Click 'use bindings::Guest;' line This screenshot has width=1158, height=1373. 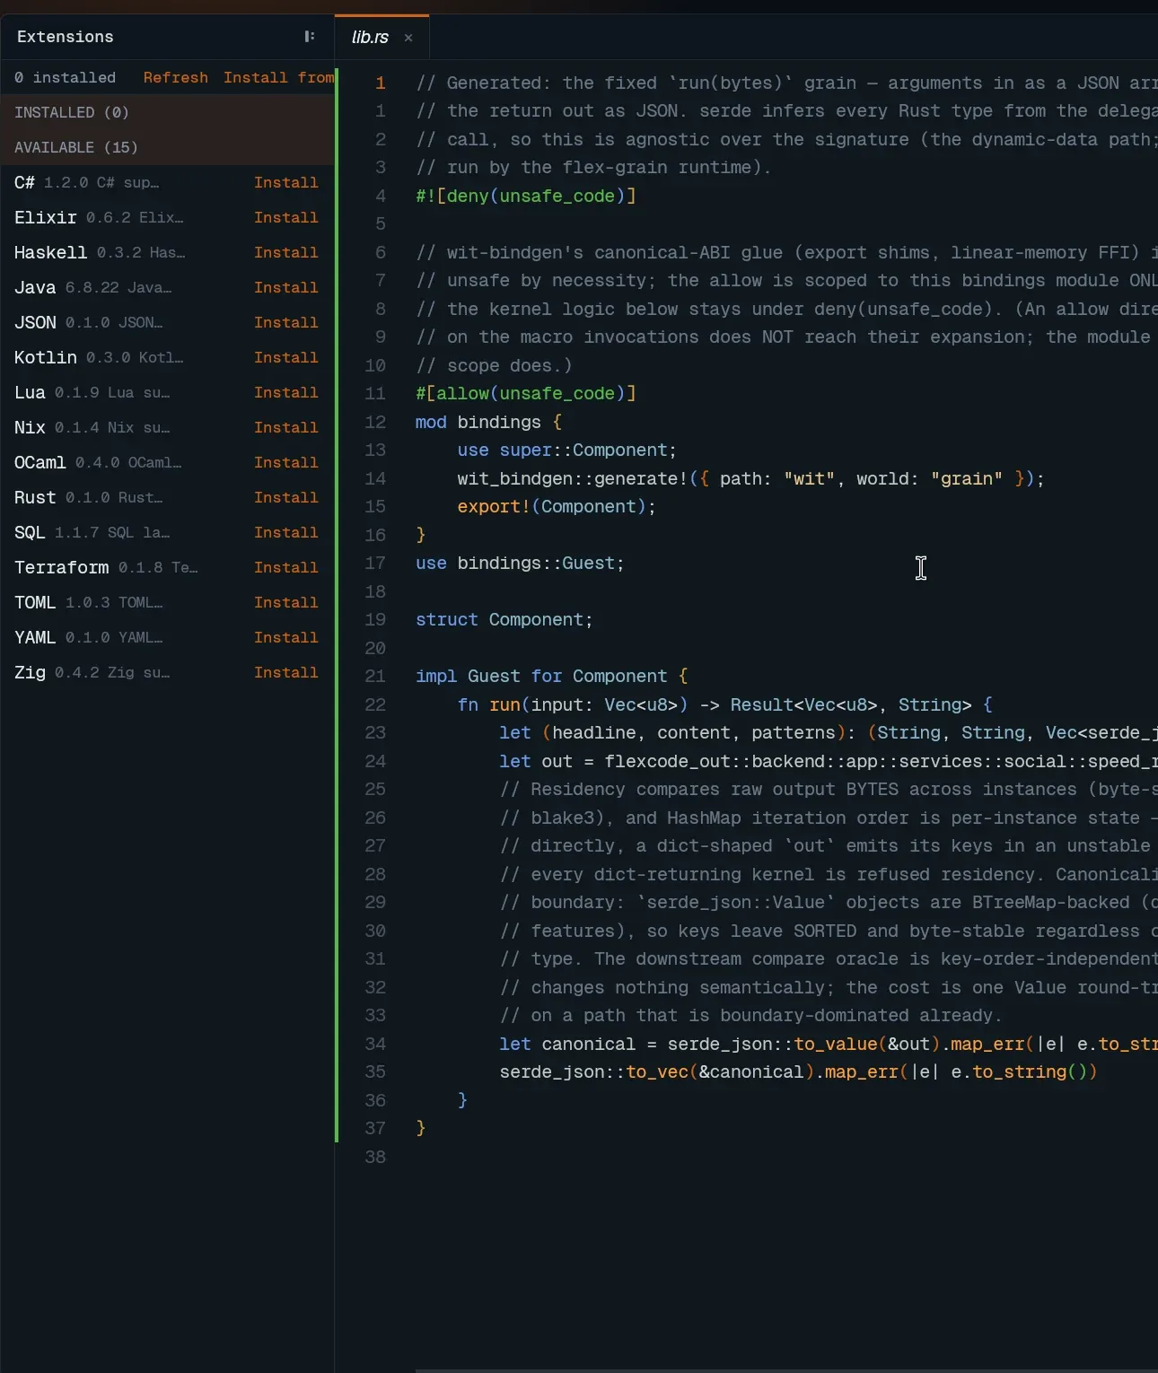point(520,564)
